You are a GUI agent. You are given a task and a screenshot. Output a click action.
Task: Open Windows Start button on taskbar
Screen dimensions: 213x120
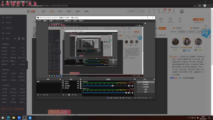pos(3,118)
